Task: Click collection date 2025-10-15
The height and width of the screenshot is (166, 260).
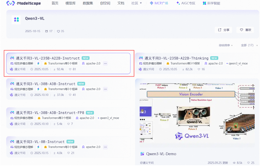Action: click(x=33, y=31)
